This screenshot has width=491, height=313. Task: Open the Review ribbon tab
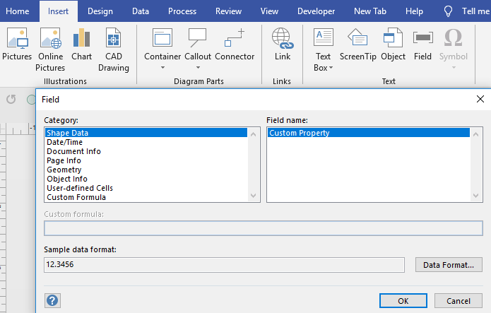(228, 11)
